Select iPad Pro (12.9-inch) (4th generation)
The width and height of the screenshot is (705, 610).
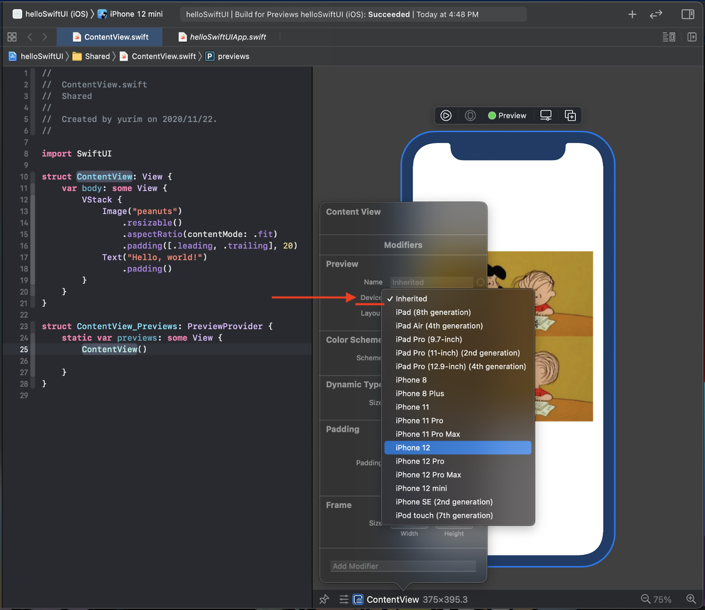click(x=458, y=366)
